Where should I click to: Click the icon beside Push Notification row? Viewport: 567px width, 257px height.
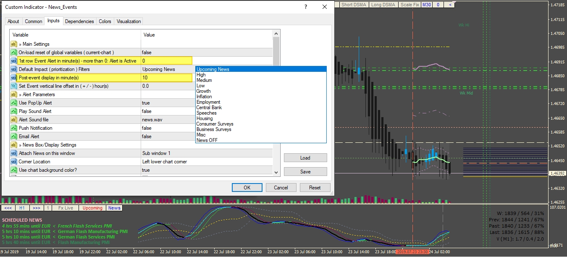[x=13, y=128]
